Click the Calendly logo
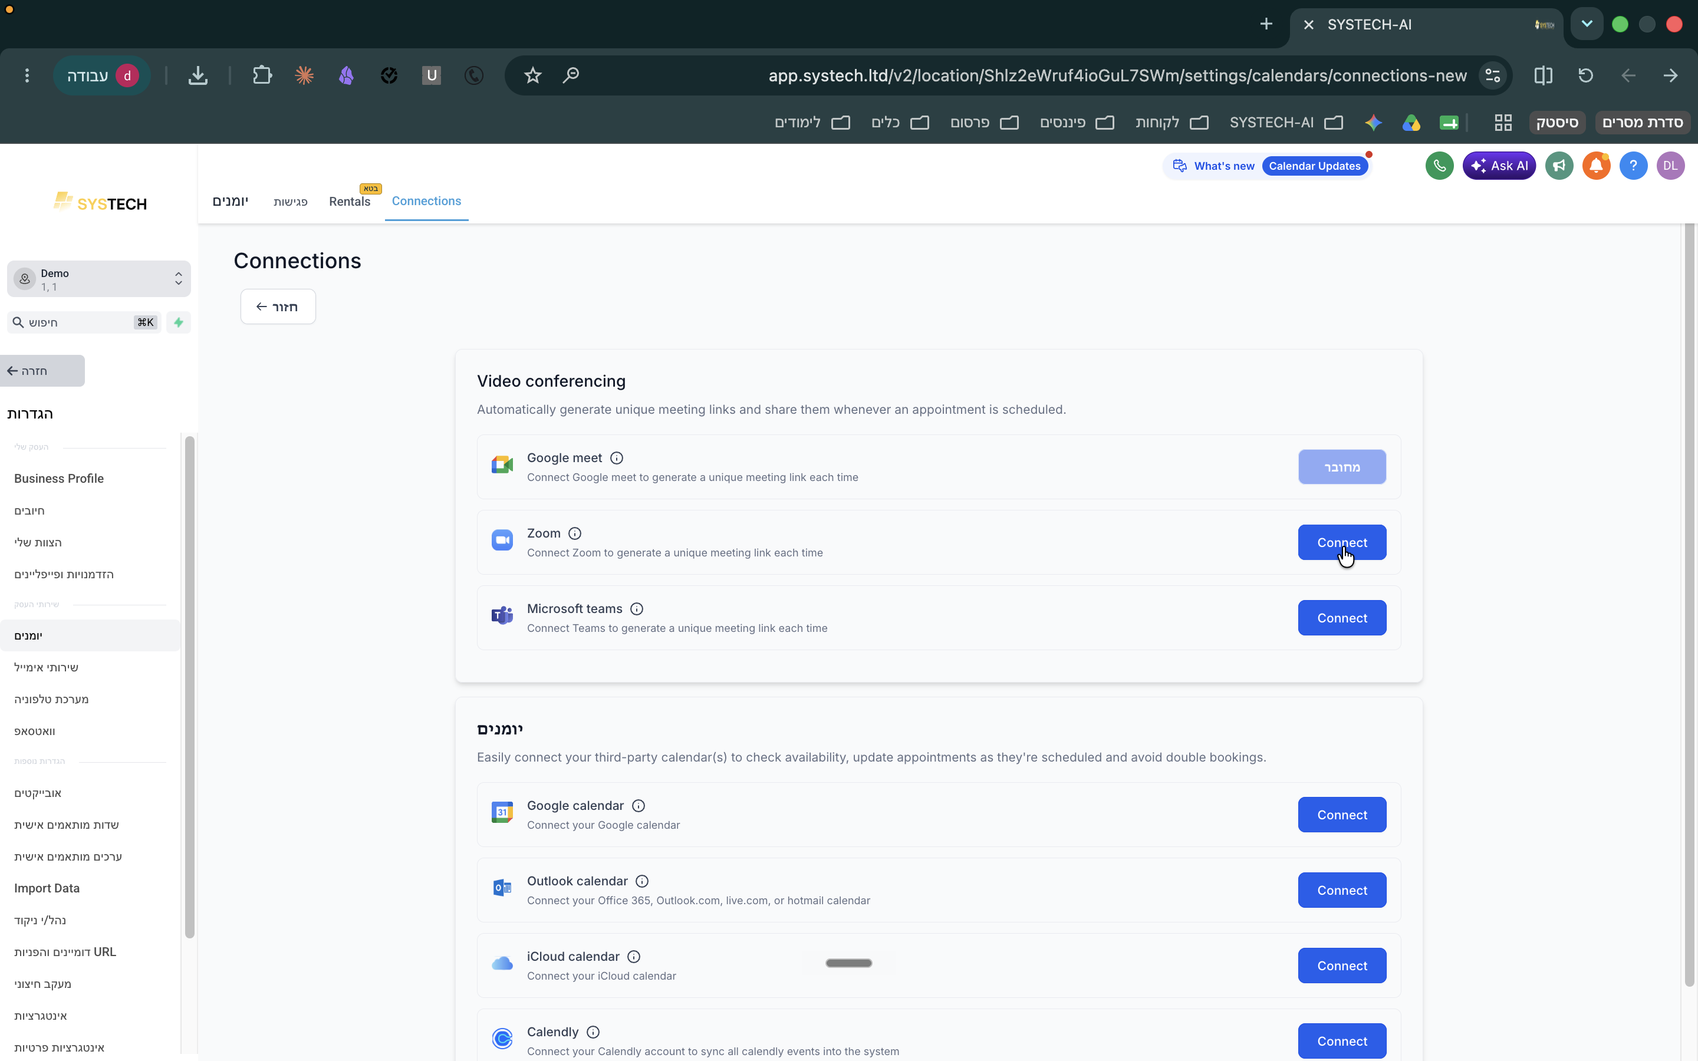 coord(502,1039)
